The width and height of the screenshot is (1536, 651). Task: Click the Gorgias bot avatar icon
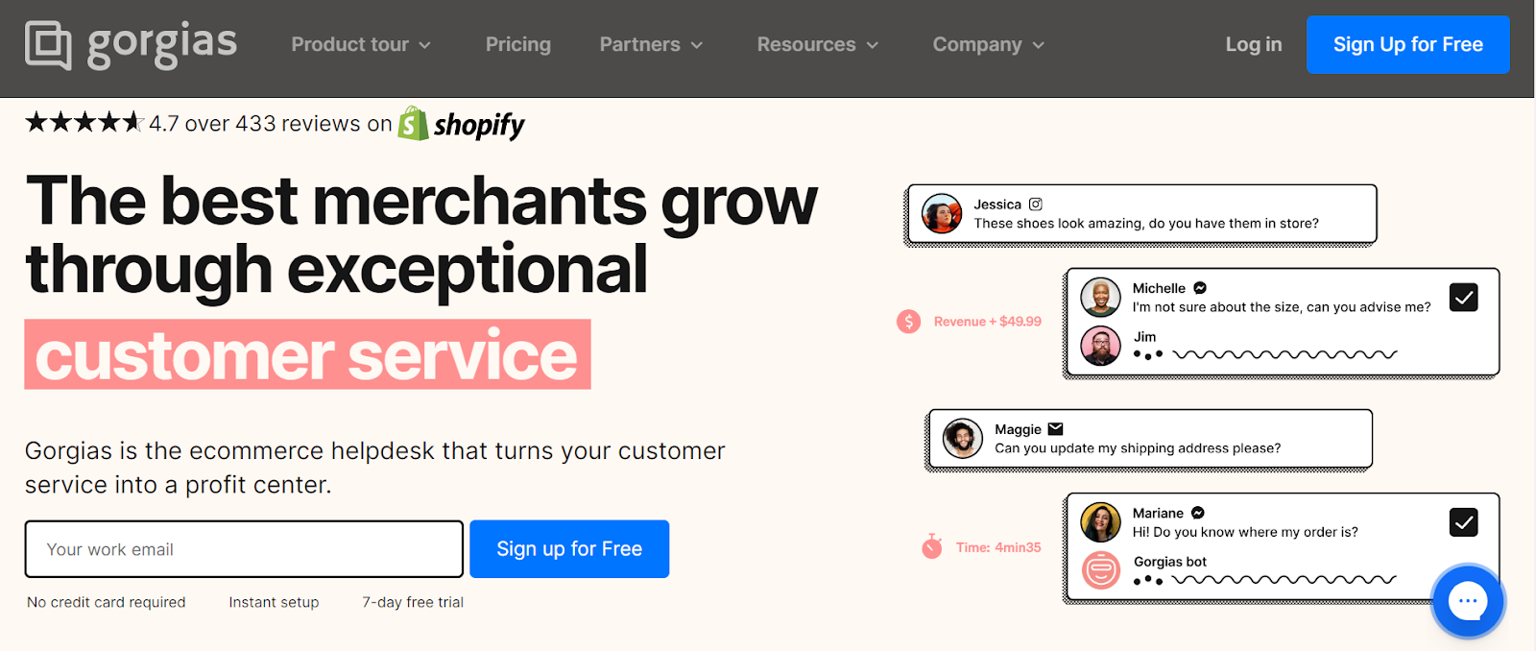(1101, 570)
